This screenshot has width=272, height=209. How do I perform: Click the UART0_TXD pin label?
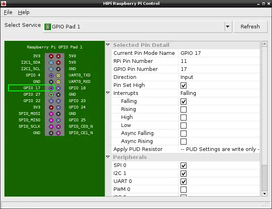(79, 75)
